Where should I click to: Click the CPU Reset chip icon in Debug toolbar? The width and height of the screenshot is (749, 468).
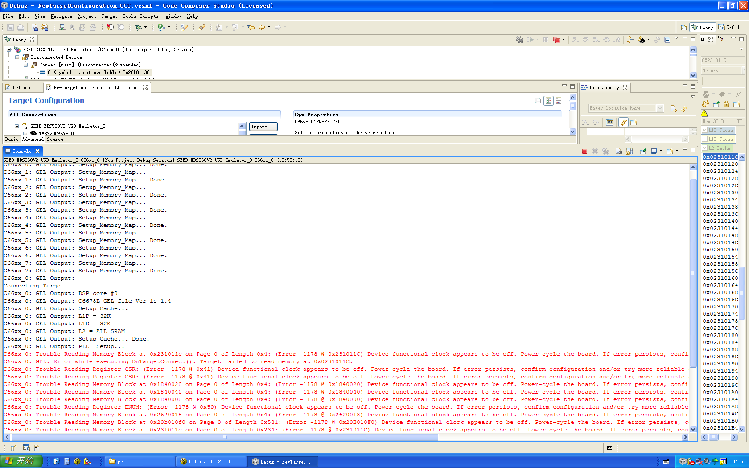tap(641, 40)
